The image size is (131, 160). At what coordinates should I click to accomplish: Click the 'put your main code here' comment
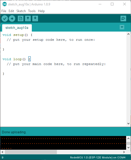point(56,64)
